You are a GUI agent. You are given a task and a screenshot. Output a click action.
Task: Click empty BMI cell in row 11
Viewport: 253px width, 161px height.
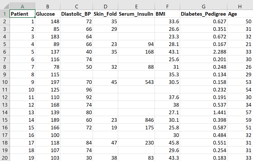167,90
